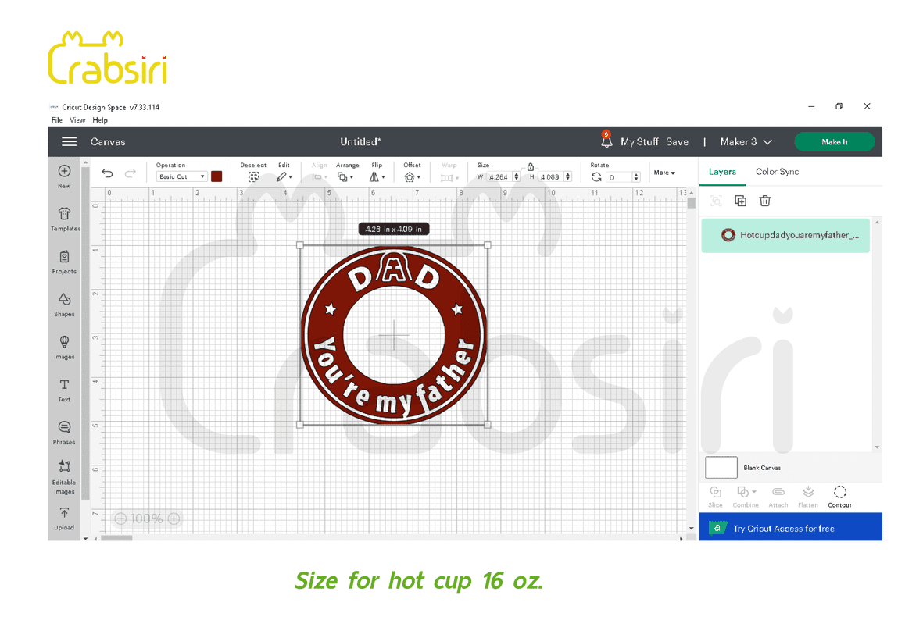Expand the More dropdown in the toolbar
Screen dimensions: 923x638
point(664,173)
